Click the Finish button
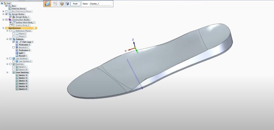The width and height of the screenshot is (274, 130). (x=75, y=4)
